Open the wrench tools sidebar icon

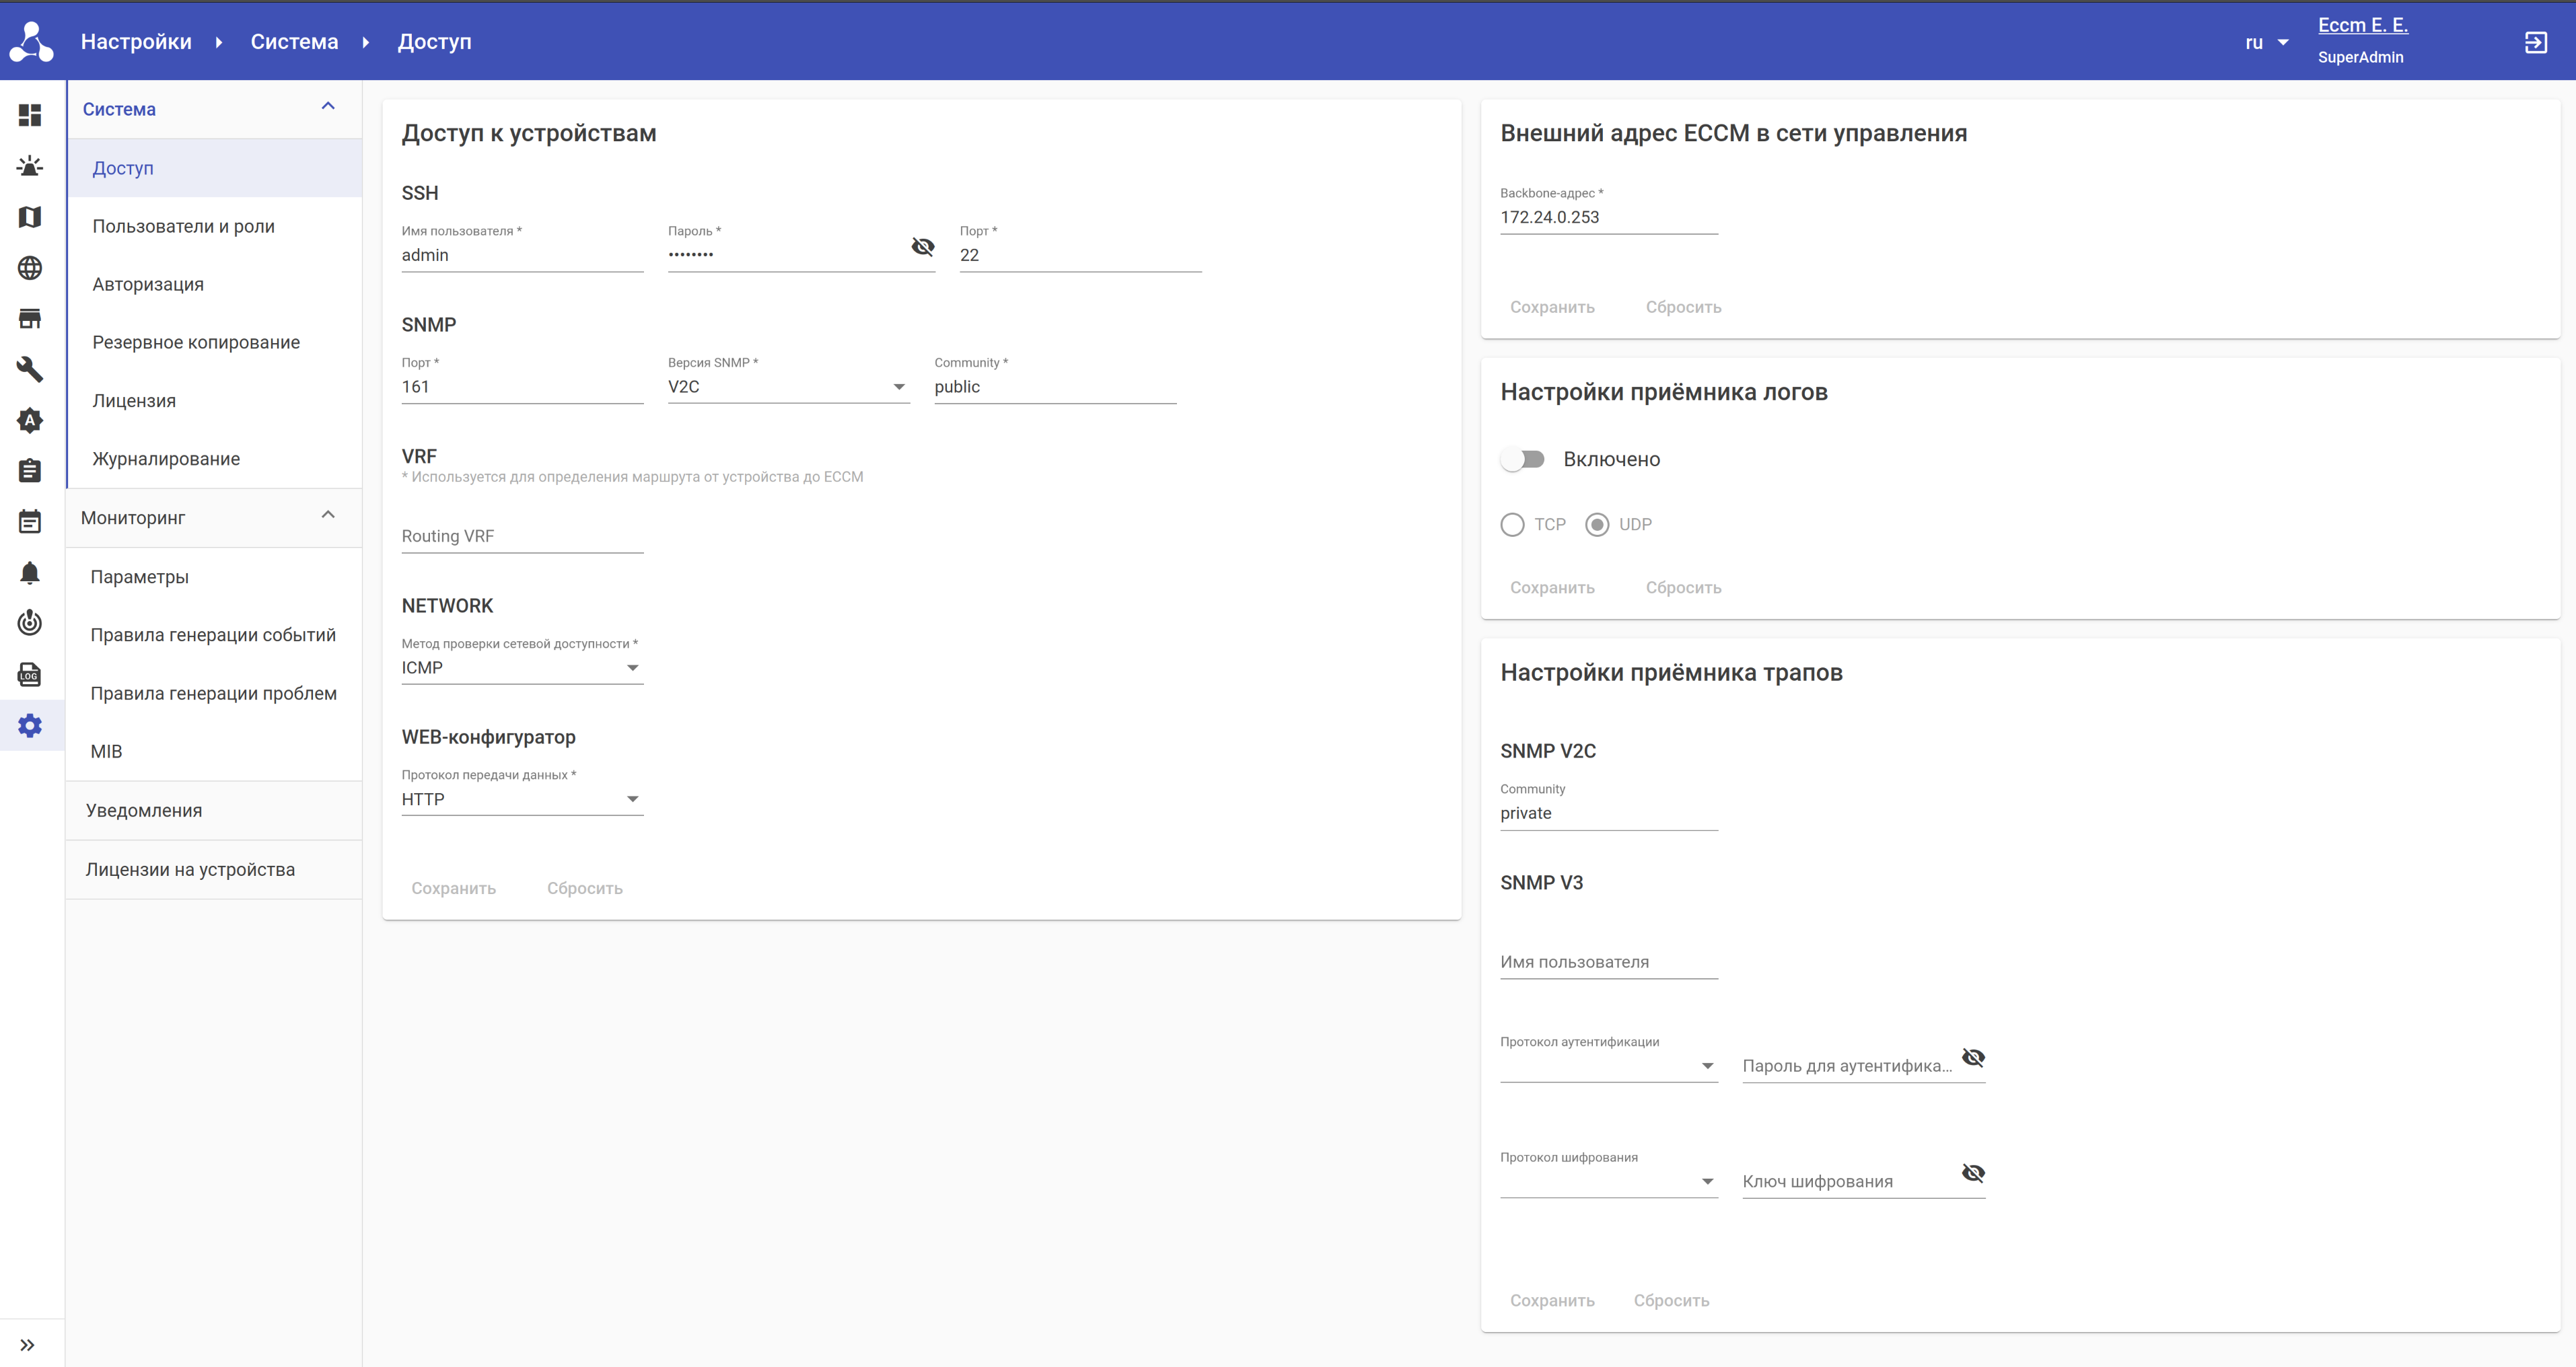(30, 369)
